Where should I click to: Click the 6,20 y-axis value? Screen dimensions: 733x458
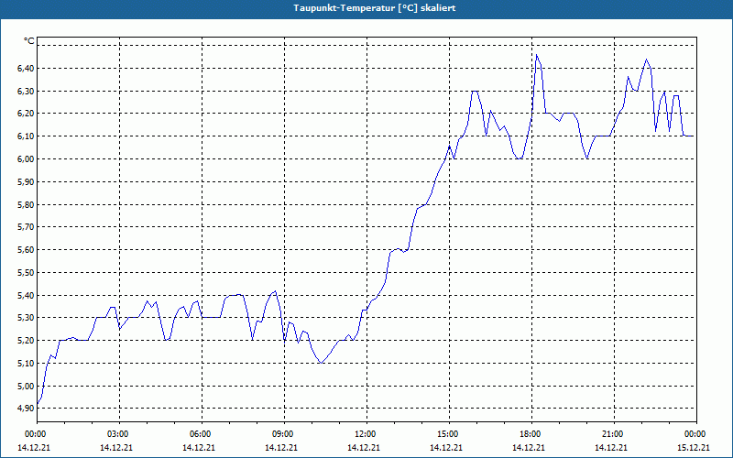tap(26, 114)
